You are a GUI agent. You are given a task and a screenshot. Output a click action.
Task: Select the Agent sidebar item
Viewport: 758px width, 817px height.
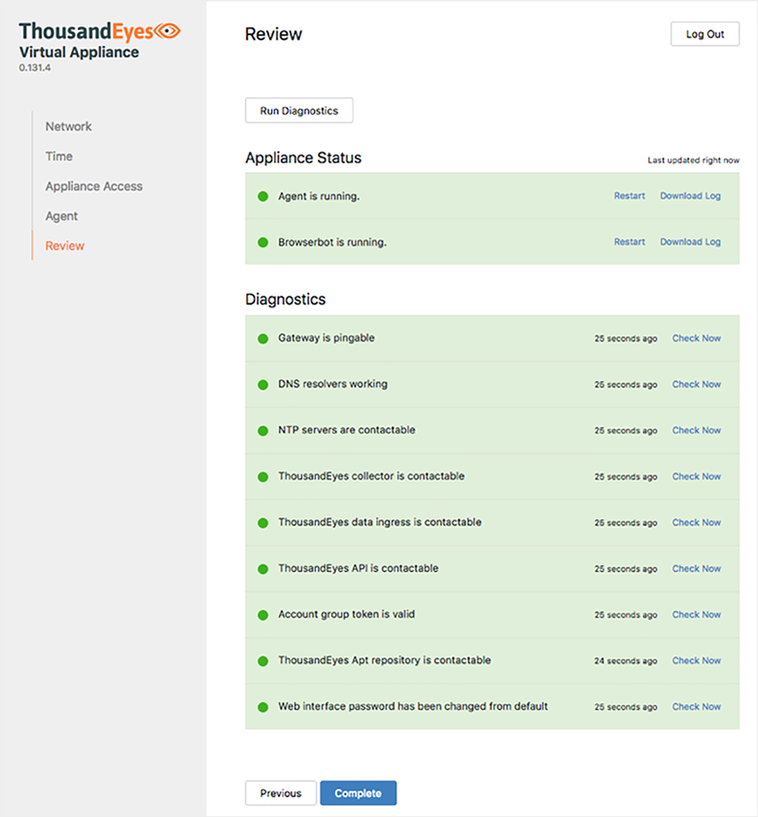61,216
